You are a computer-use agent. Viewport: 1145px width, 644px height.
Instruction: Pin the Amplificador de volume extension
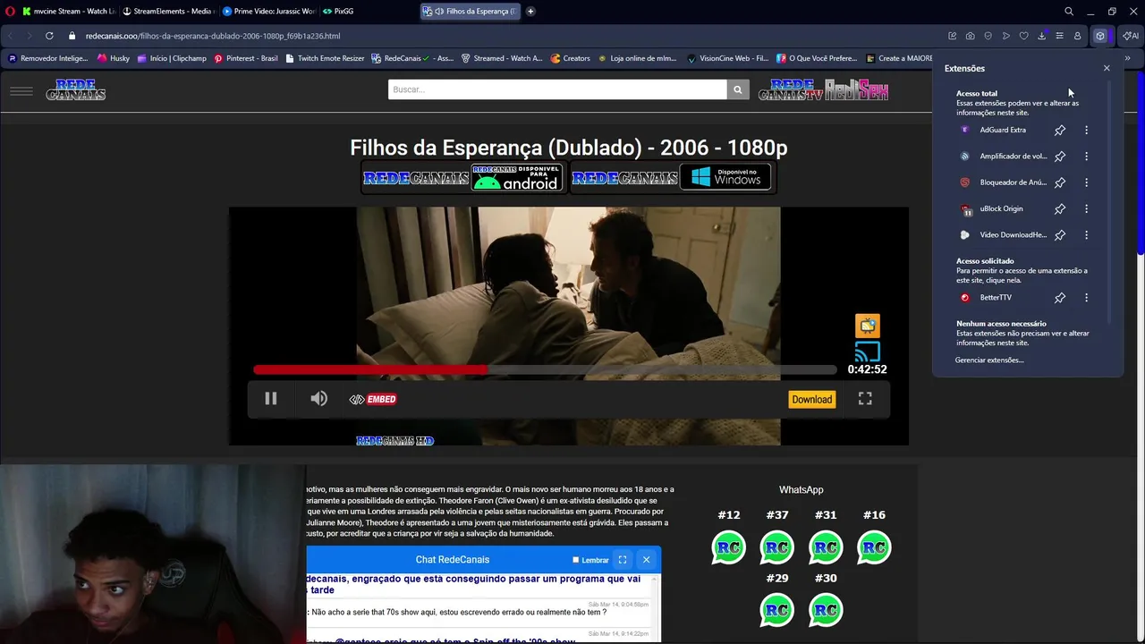[x=1060, y=157]
